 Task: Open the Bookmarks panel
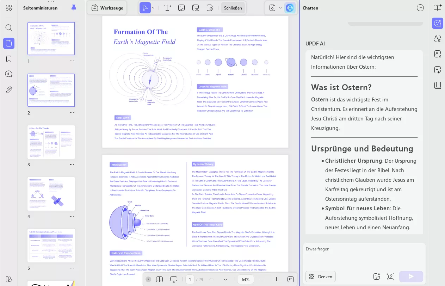coord(8,59)
